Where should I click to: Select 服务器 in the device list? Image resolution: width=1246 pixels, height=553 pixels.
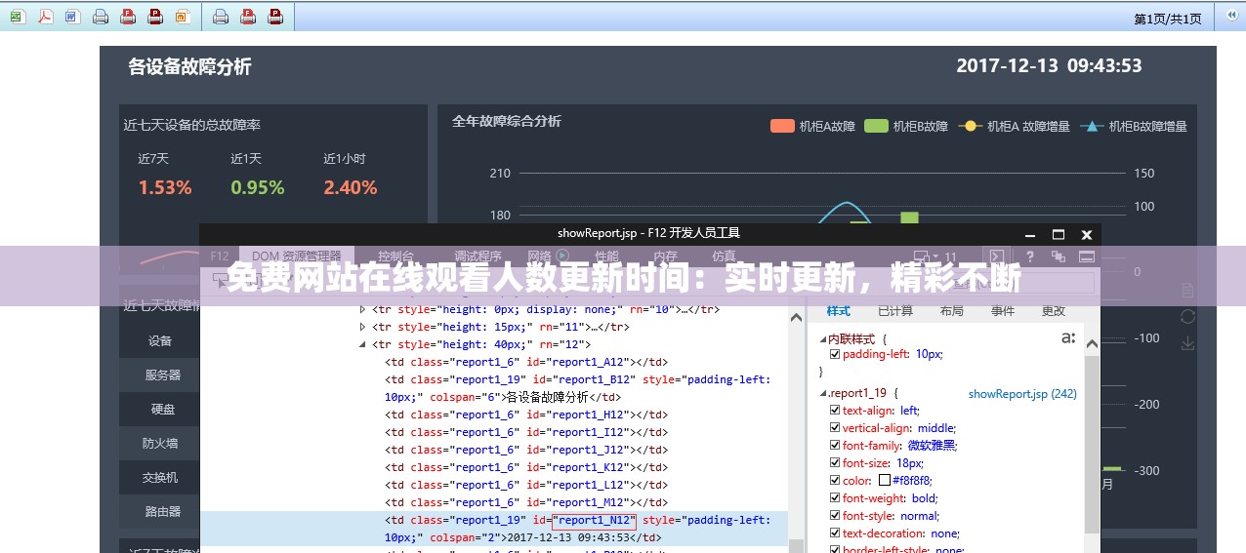[x=162, y=375]
